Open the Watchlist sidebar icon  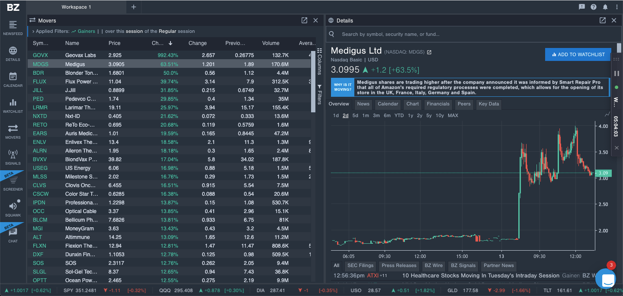pos(13,105)
